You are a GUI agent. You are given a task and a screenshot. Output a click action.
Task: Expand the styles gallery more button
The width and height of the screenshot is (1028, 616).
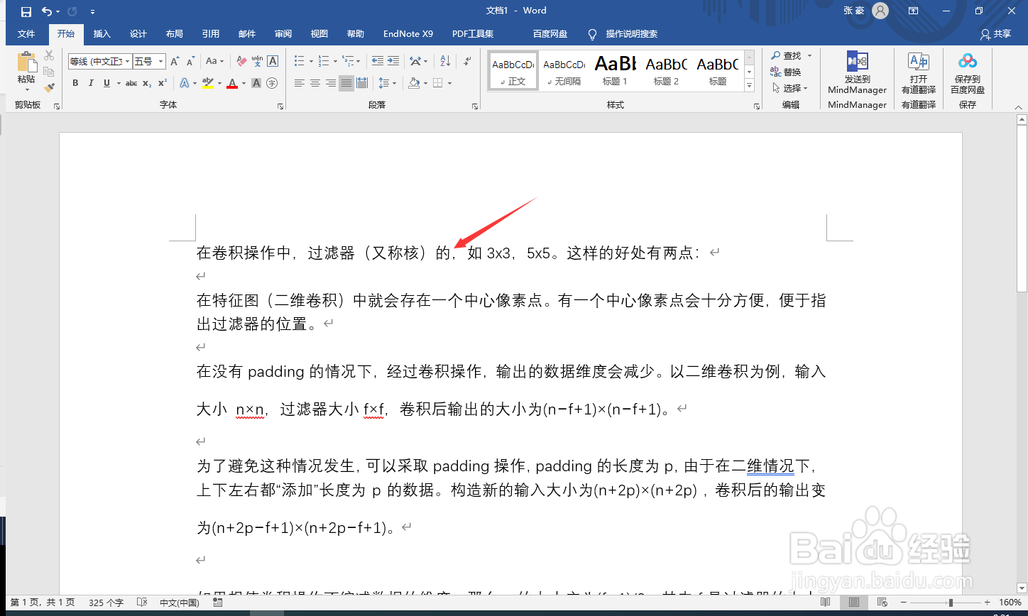[x=749, y=86]
